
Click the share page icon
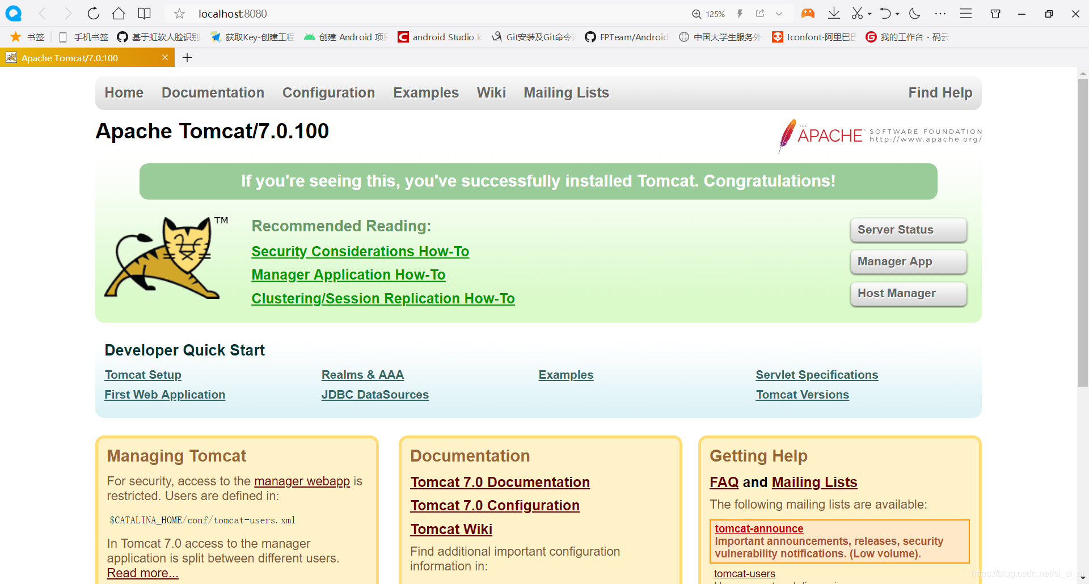[760, 14]
